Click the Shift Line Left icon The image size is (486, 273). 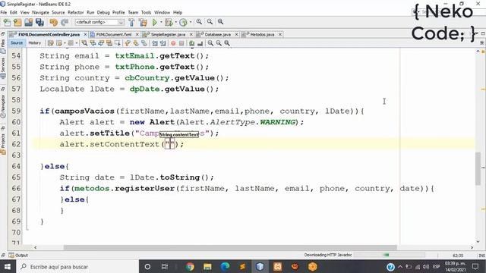point(154,43)
